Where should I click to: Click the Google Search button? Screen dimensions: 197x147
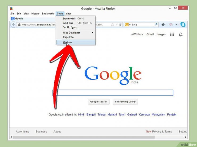point(98,102)
